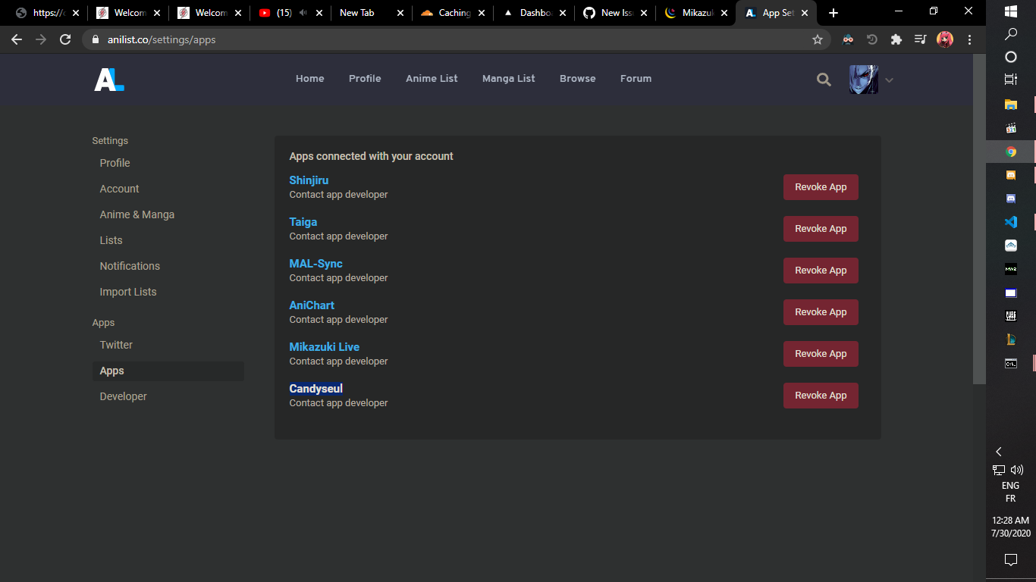Open File Explorer from the taskbar

[1010, 105]
